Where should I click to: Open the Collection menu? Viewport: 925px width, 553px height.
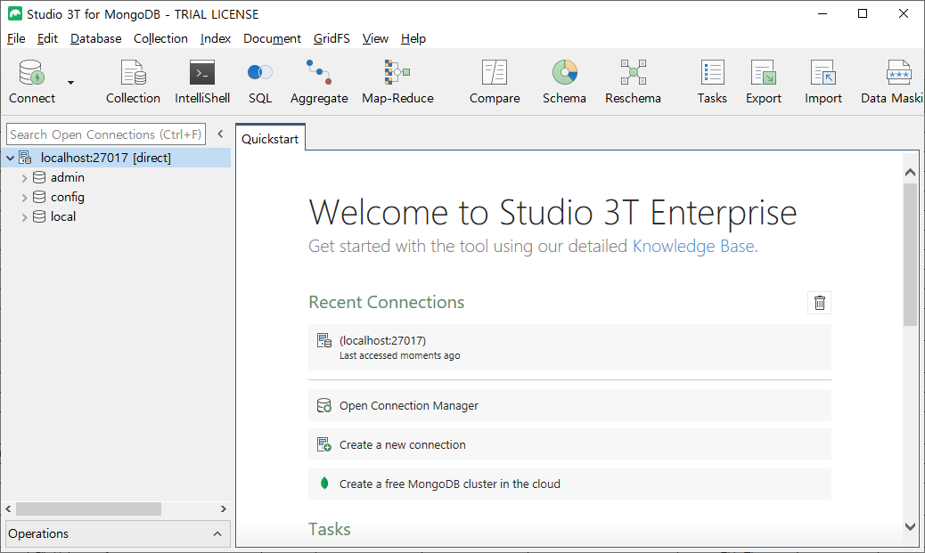(x=160, y=38)
